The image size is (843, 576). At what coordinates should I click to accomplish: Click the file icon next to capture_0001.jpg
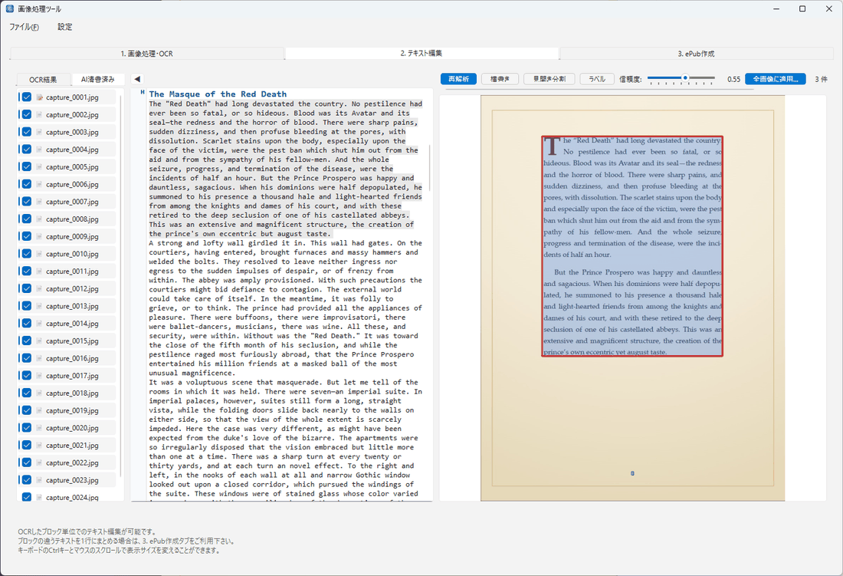click(39, 97)
